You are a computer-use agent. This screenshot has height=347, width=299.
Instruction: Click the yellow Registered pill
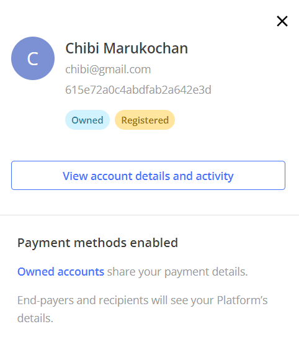pos(145,120)
